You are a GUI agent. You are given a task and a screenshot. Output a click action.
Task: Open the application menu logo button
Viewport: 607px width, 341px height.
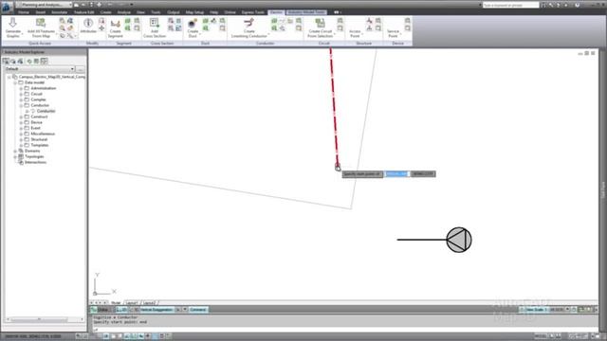(x=7, y=7)
